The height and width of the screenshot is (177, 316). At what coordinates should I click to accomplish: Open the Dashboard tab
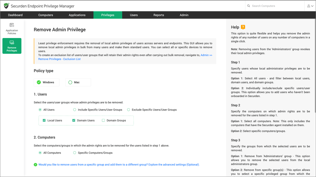[x=15, y=15]
